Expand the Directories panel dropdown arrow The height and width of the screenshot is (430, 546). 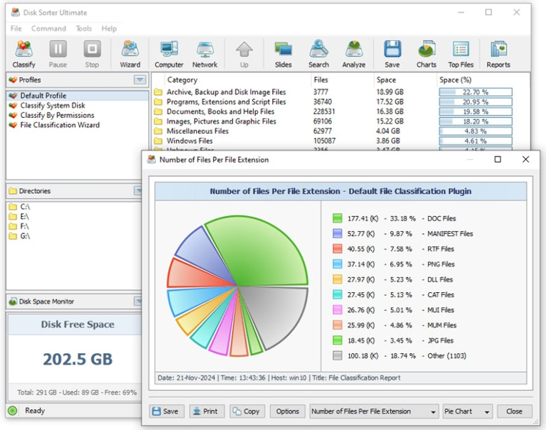pyautogui.click(x=138, y=191)
